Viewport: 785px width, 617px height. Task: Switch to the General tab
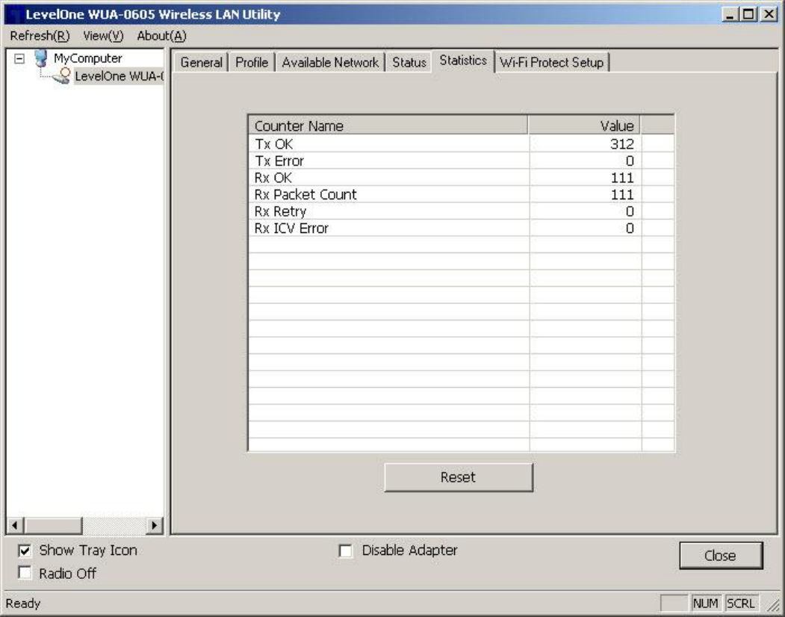click(201, 63)
